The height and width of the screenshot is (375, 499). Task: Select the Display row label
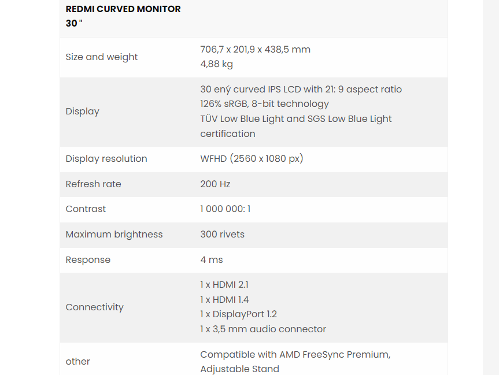tap(83, 112)
